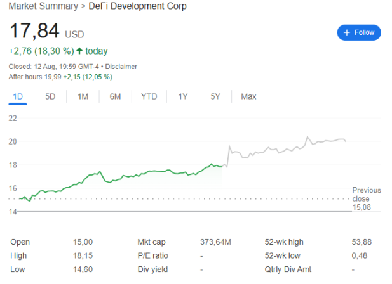Click the 17,84 current price

[34, 30]
